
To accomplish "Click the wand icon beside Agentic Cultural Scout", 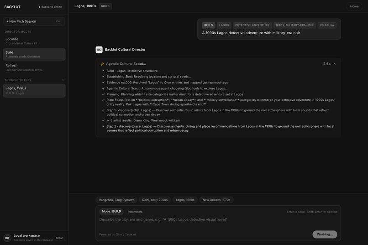I will point(102,64).
